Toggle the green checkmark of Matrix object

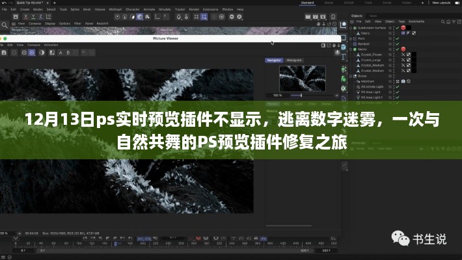397,49
